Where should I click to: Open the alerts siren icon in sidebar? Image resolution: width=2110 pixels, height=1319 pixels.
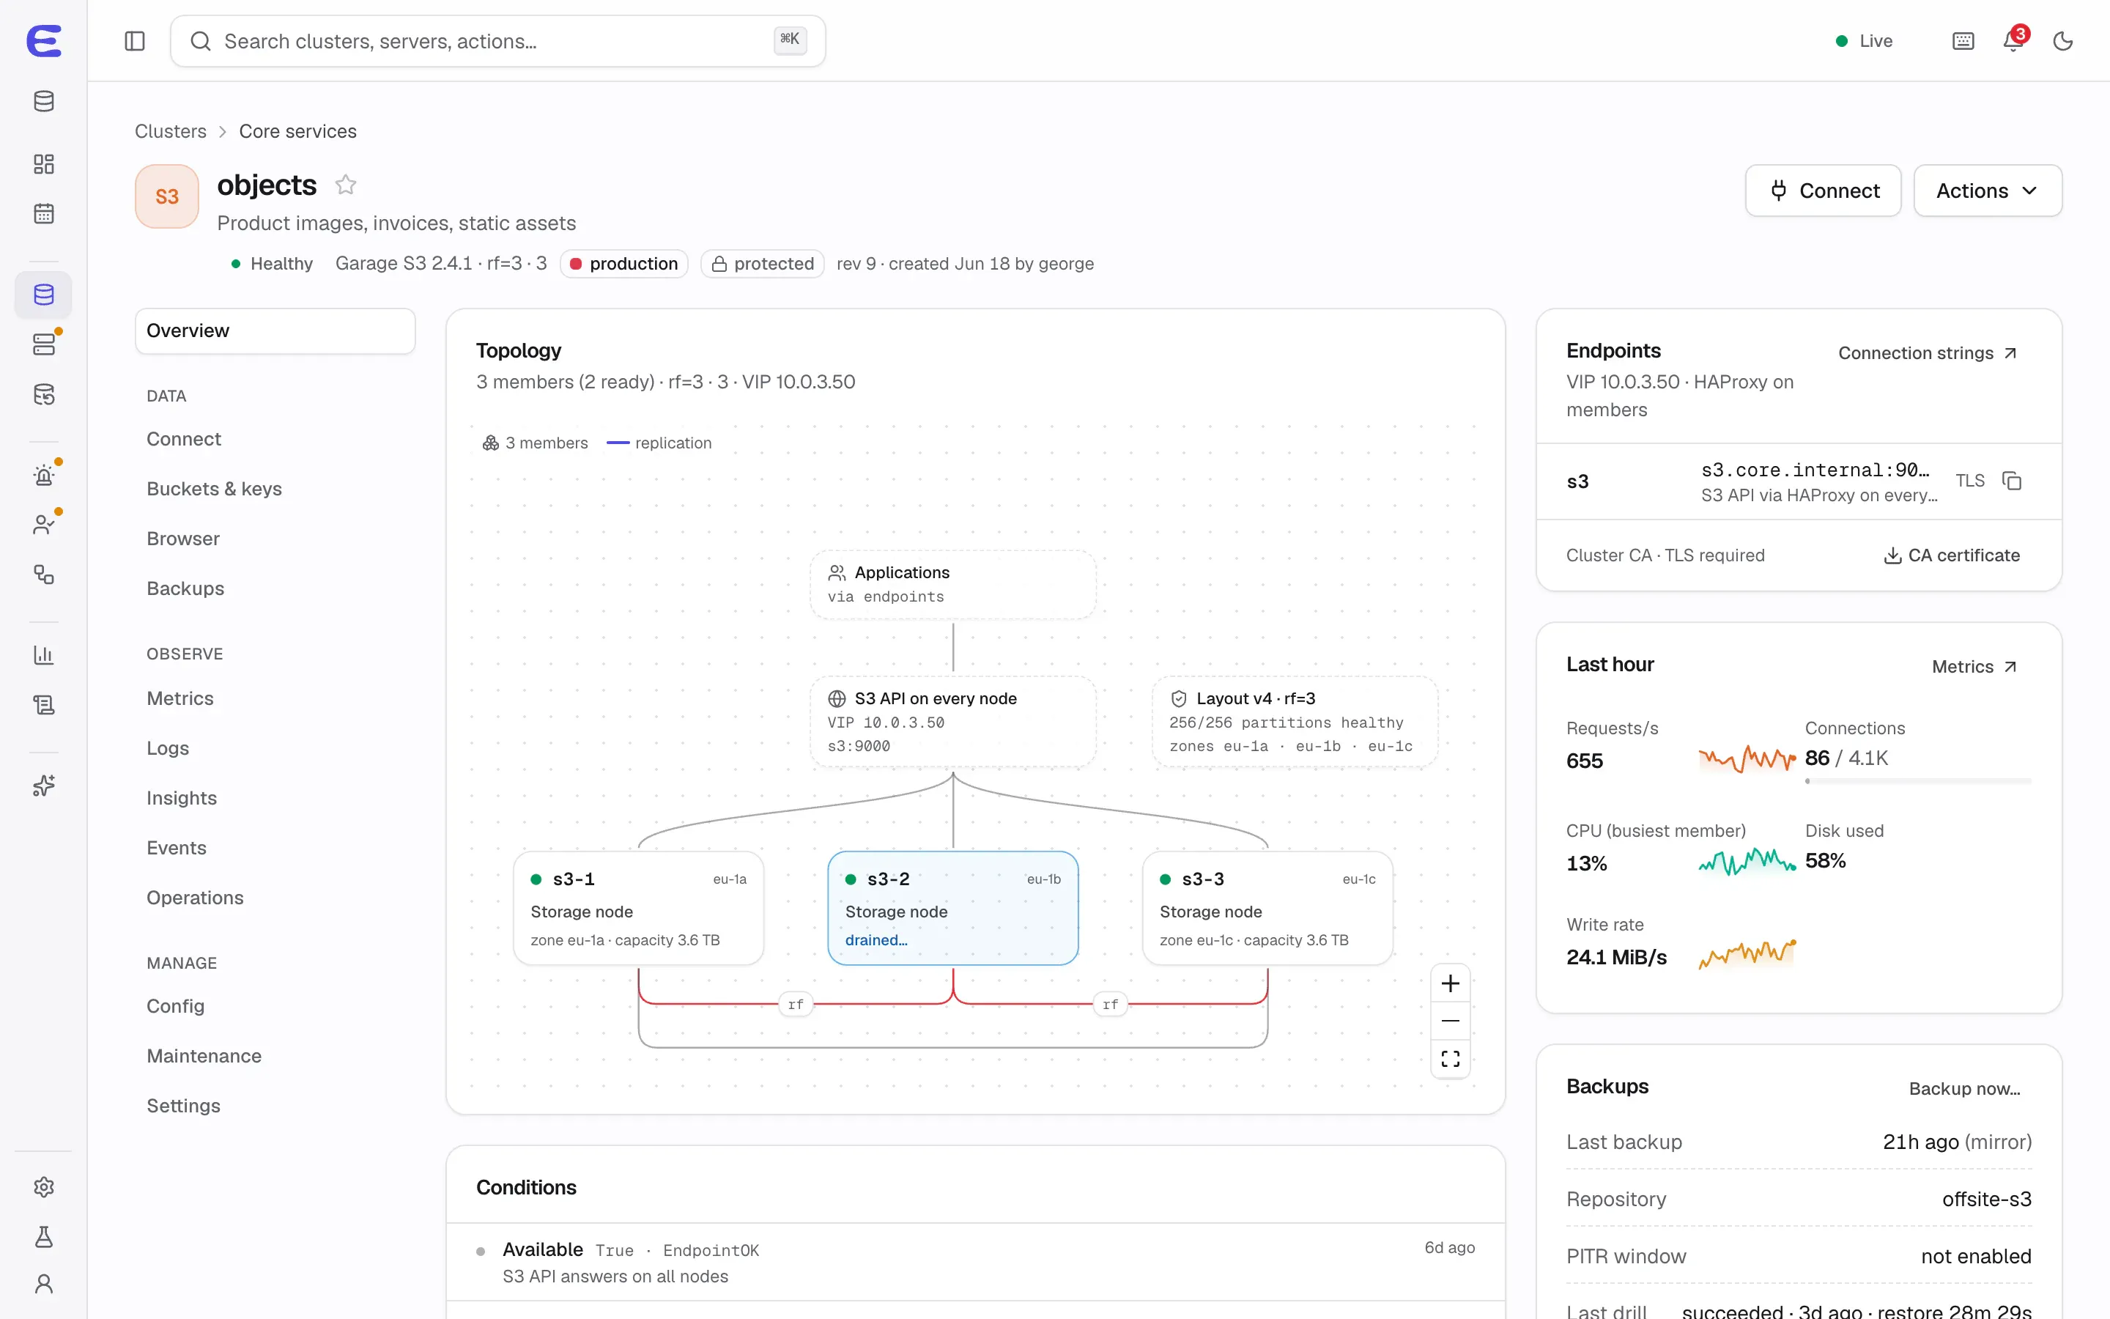coord(44,476)
